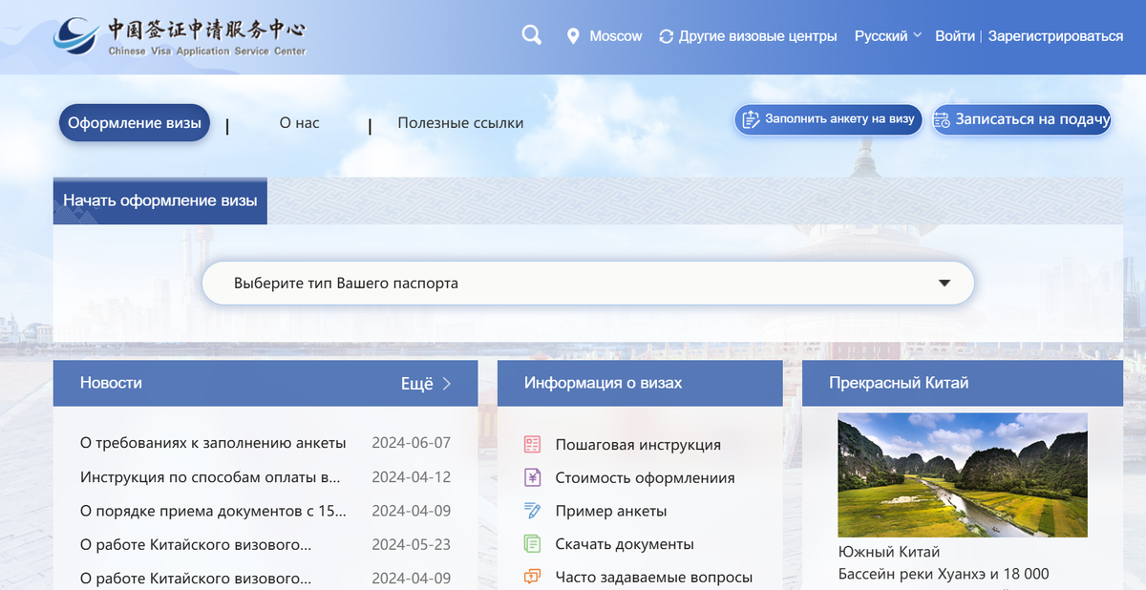Click the dropdown triangle in passport type selector
Viewport: 1146px width, 590px height.
[x=944, y=284]
